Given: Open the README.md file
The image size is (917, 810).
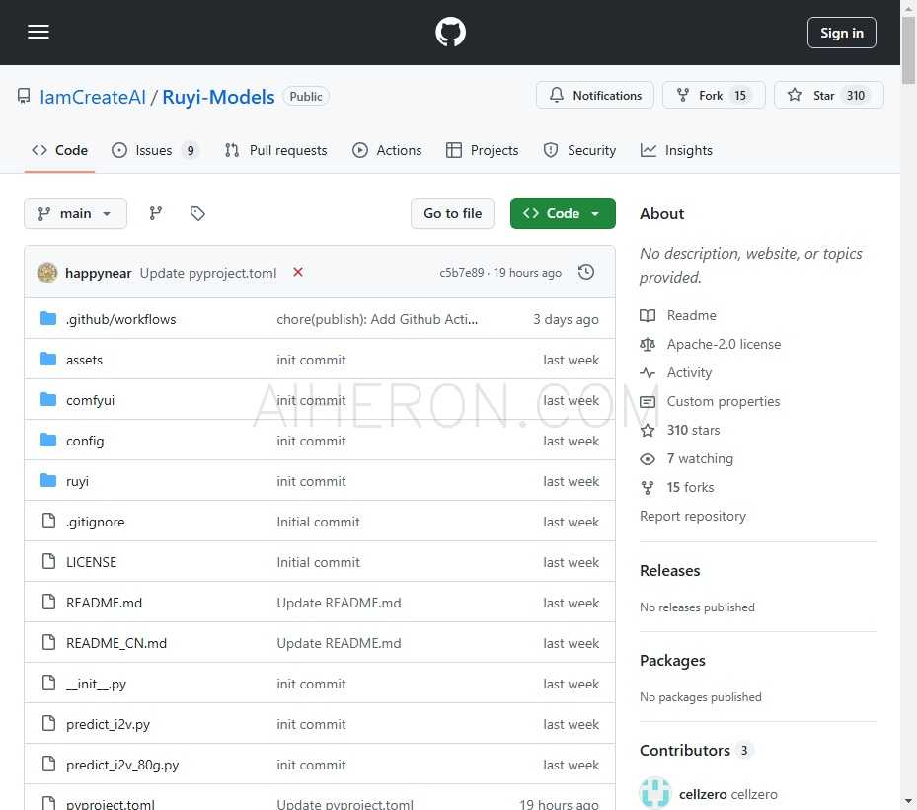Looking at the screenshot, I should point(104,603).
